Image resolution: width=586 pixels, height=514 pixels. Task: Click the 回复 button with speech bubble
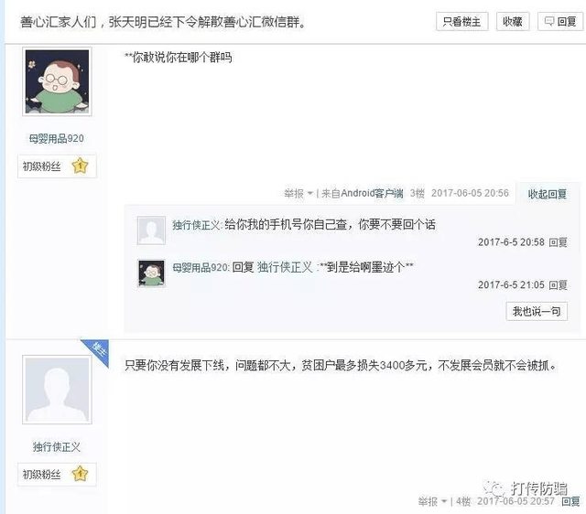tap(559, 22)
